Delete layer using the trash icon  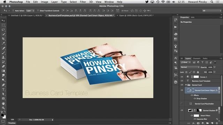coord(217,123)
